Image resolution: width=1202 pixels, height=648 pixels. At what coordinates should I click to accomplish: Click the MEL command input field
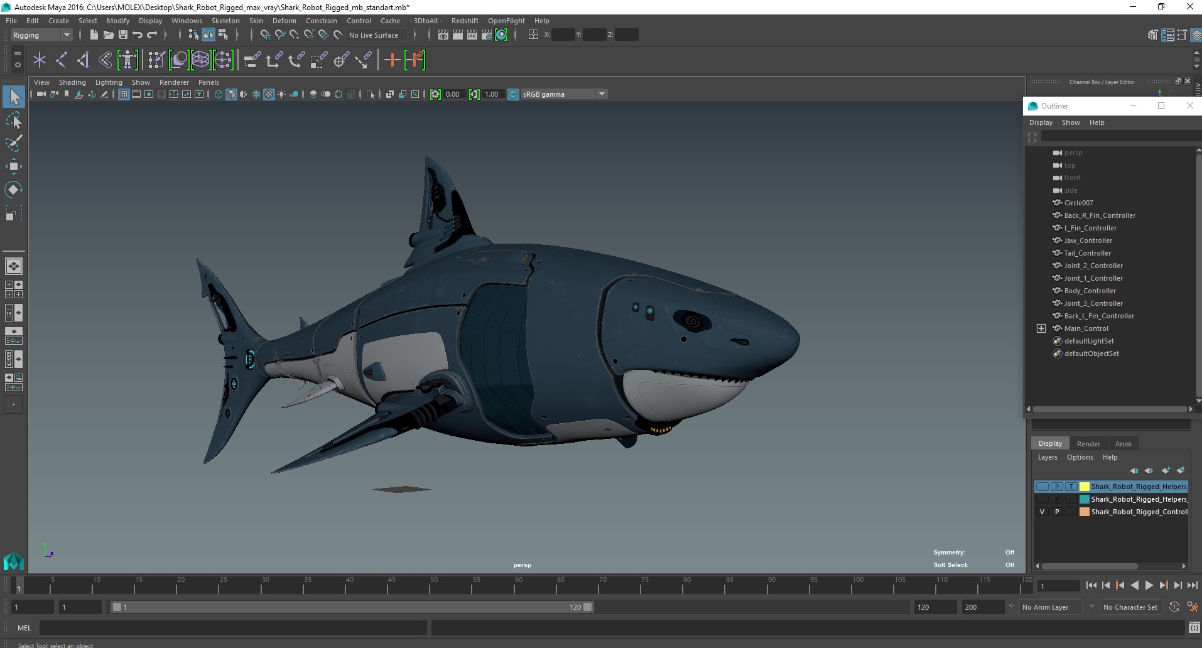233,628
